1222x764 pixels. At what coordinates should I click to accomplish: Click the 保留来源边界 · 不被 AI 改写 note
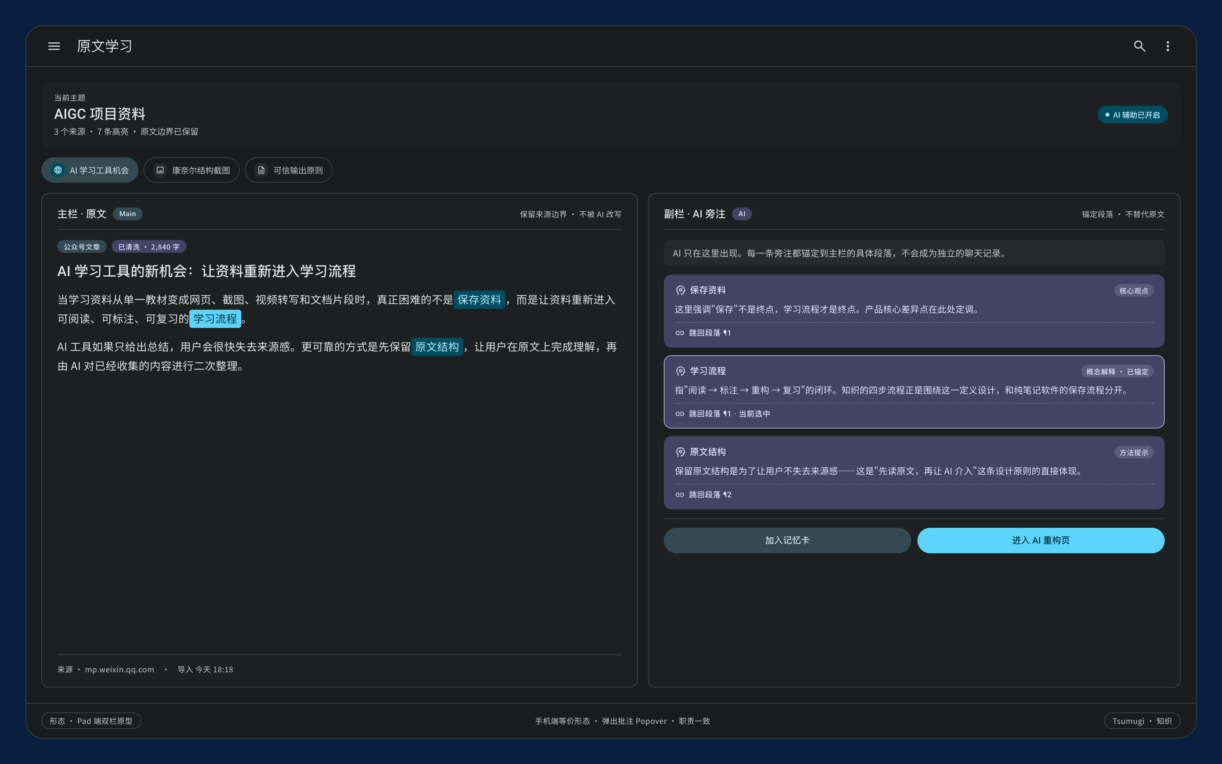pyautogui.click(x=571, y=214)
